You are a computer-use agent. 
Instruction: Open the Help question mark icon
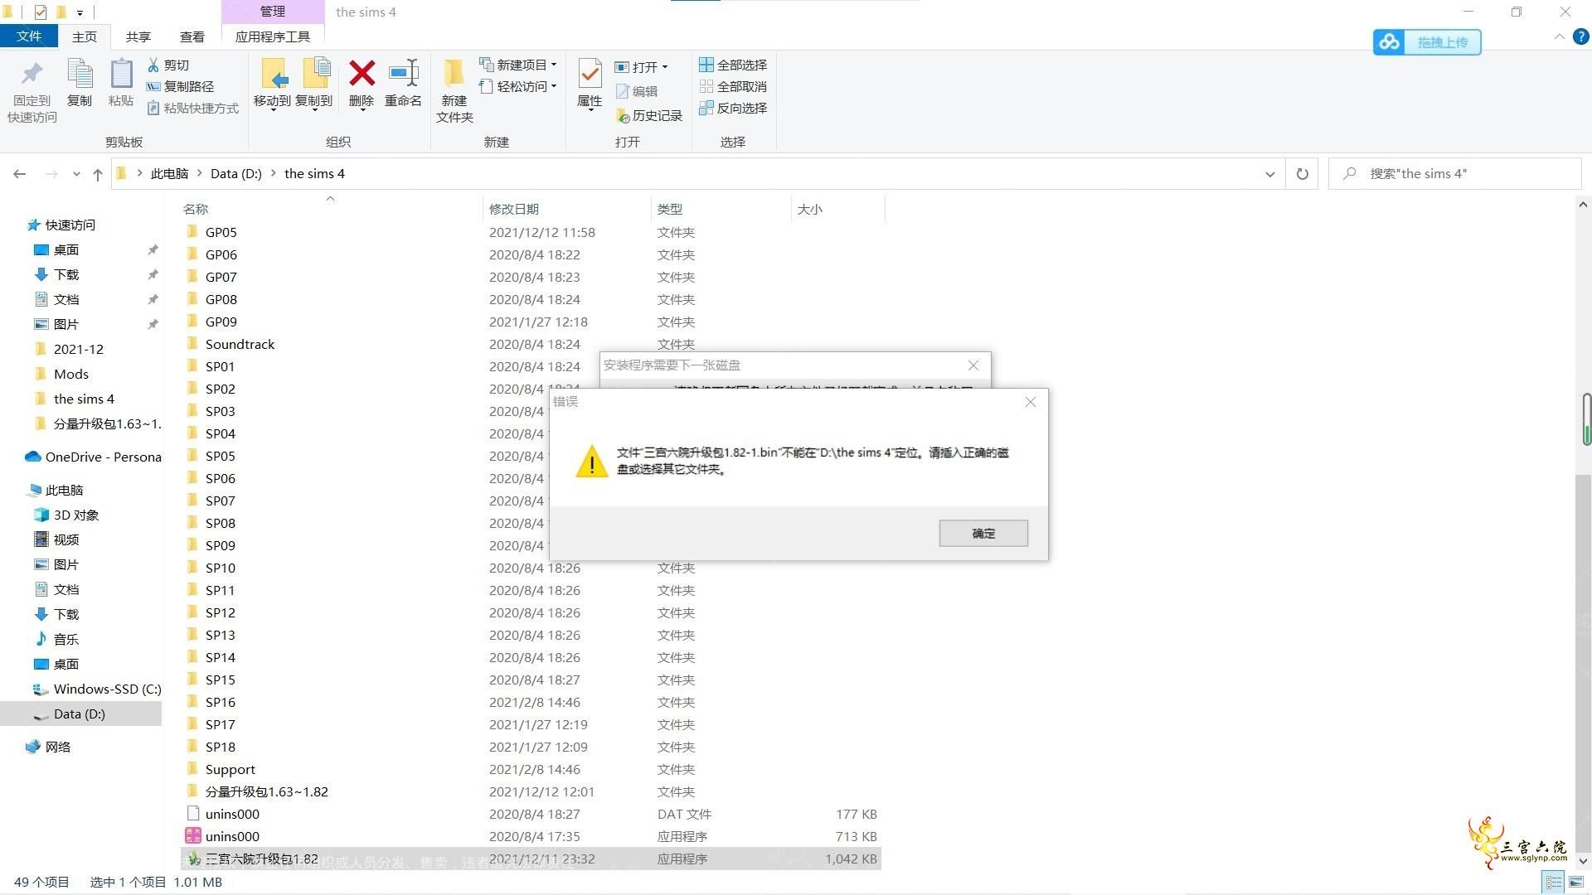pyautogui.click(x=1581, y=37)
